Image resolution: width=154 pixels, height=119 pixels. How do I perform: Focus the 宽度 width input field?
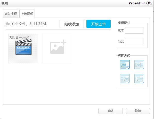click(x=134, y=31)
